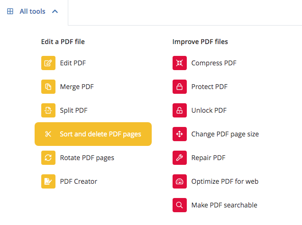Click the Merge PDF icon
The image size is (302, 225).
48,87
